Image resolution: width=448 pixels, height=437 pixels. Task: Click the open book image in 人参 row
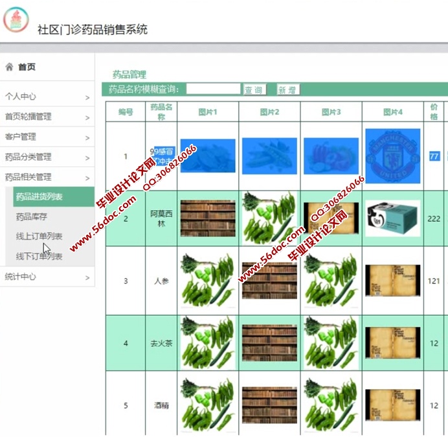tap(393, 281)
